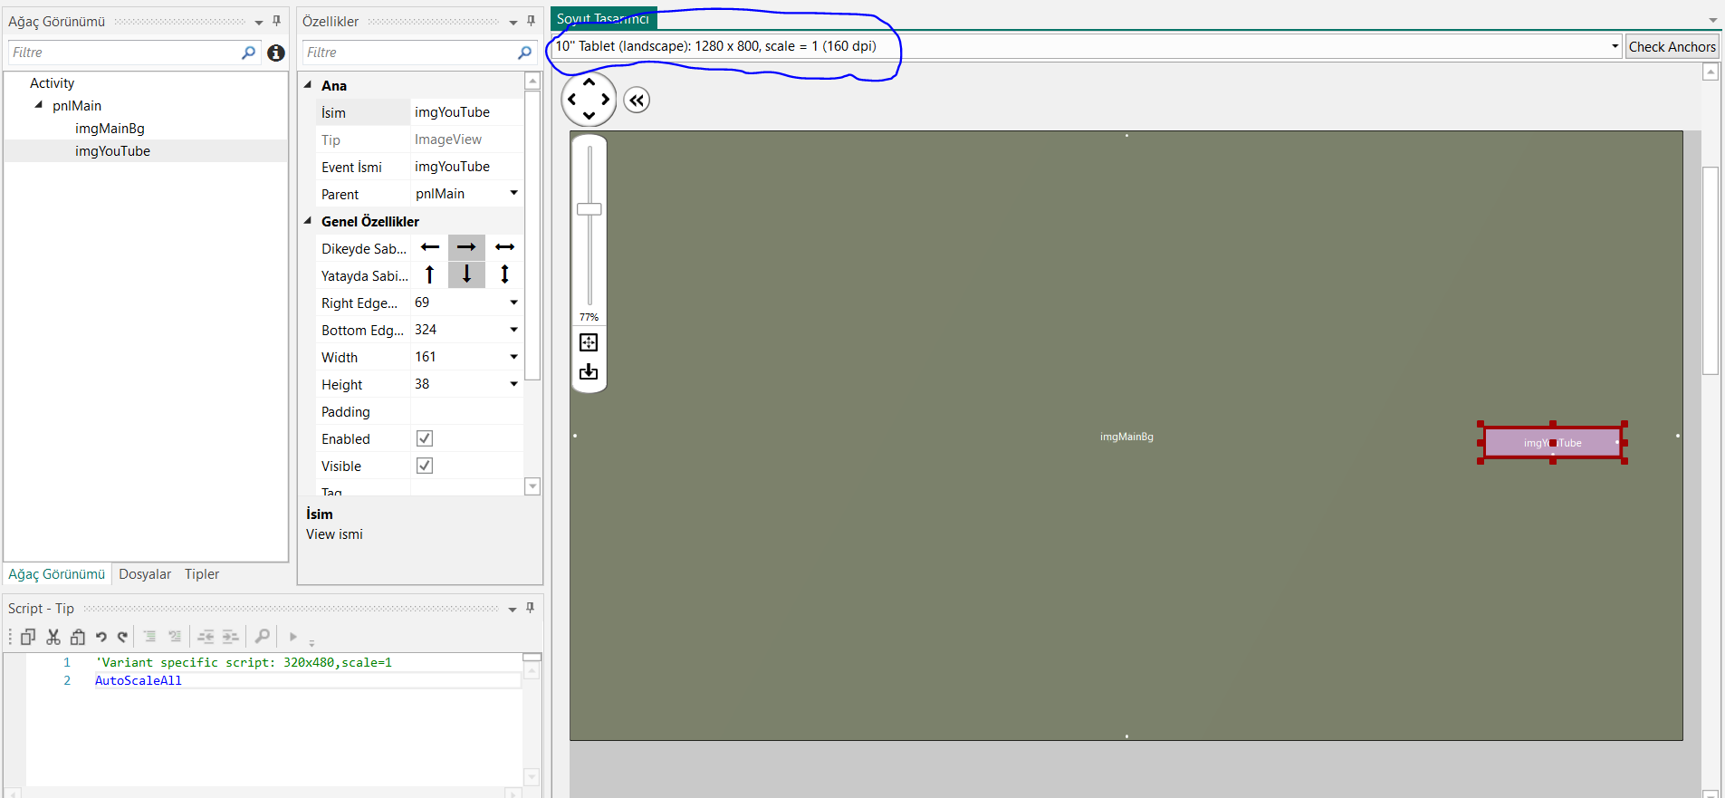Open the Script - Tip panel options arrow

click(513, 609)
